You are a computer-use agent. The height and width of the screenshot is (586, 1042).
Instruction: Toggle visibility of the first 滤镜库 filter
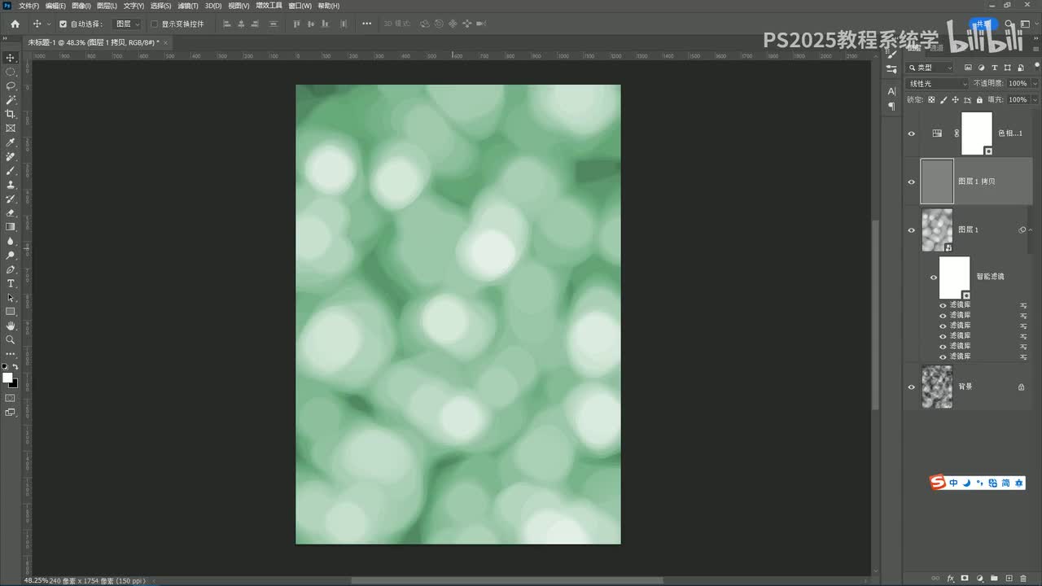[x=943, y=305]
